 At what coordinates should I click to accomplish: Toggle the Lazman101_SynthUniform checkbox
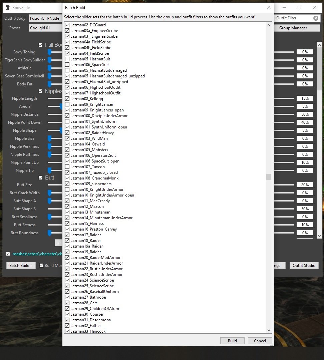point(67,121)
